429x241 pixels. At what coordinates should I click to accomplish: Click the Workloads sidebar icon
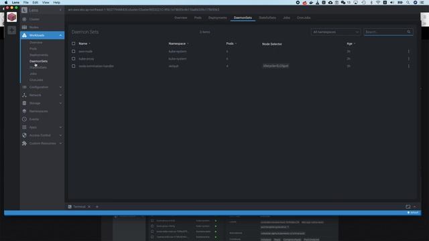(x=24, y=35)
